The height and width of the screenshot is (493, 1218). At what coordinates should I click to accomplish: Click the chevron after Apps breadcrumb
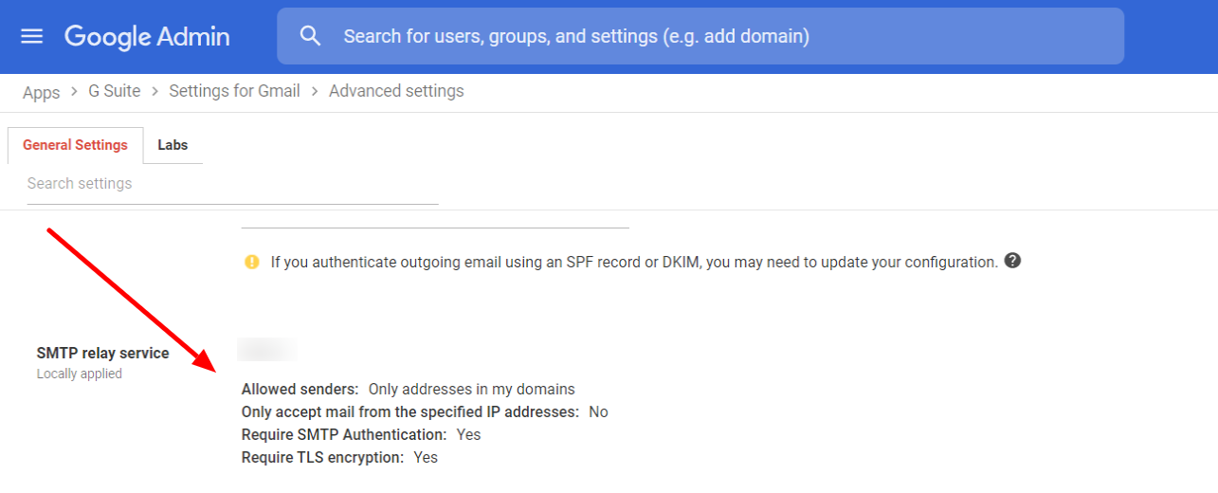click(x=75, y=92)
